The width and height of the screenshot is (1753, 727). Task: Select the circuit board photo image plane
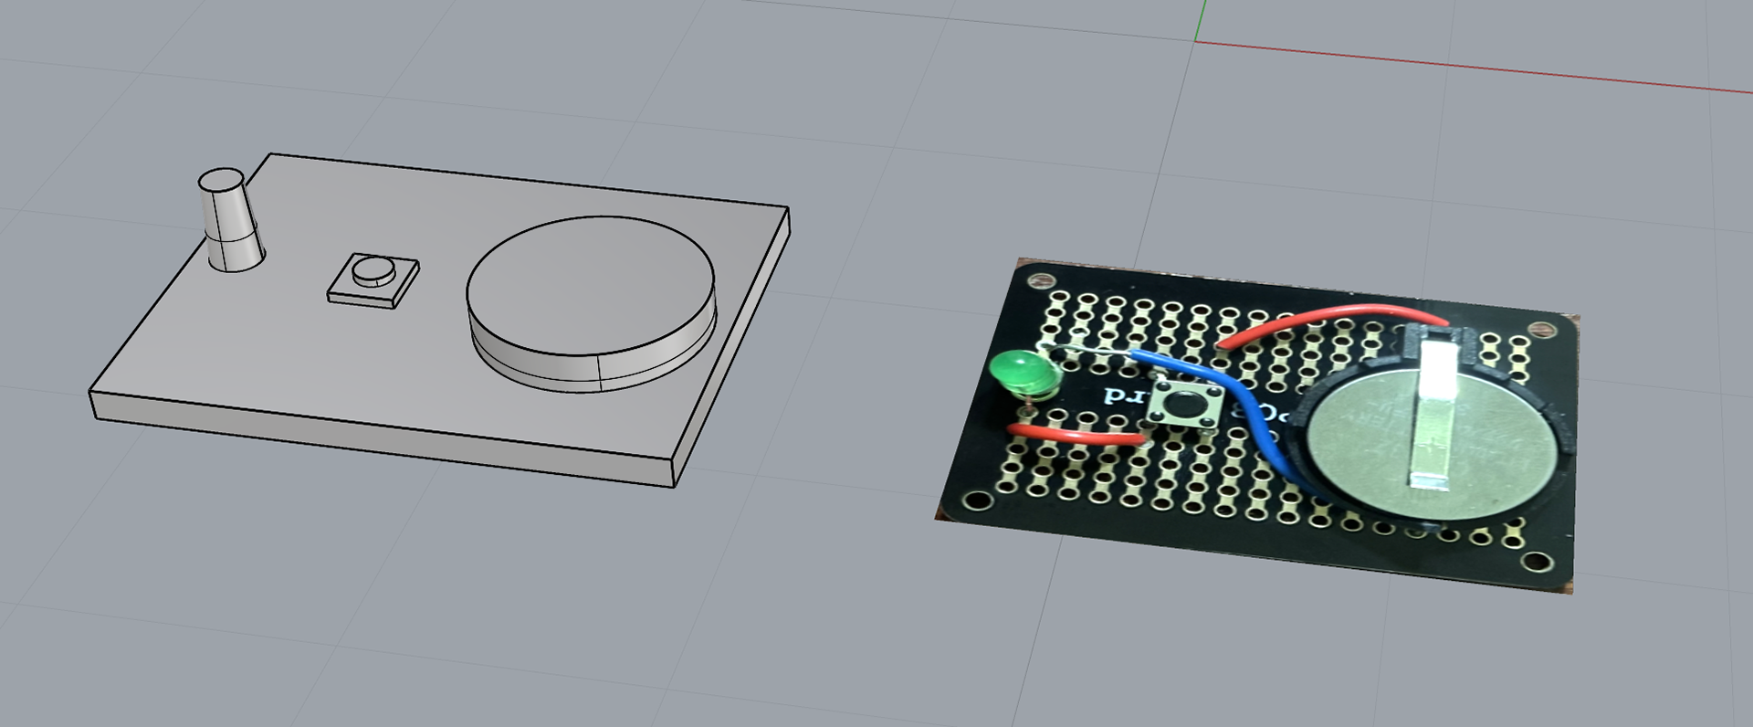point(1257,426)
